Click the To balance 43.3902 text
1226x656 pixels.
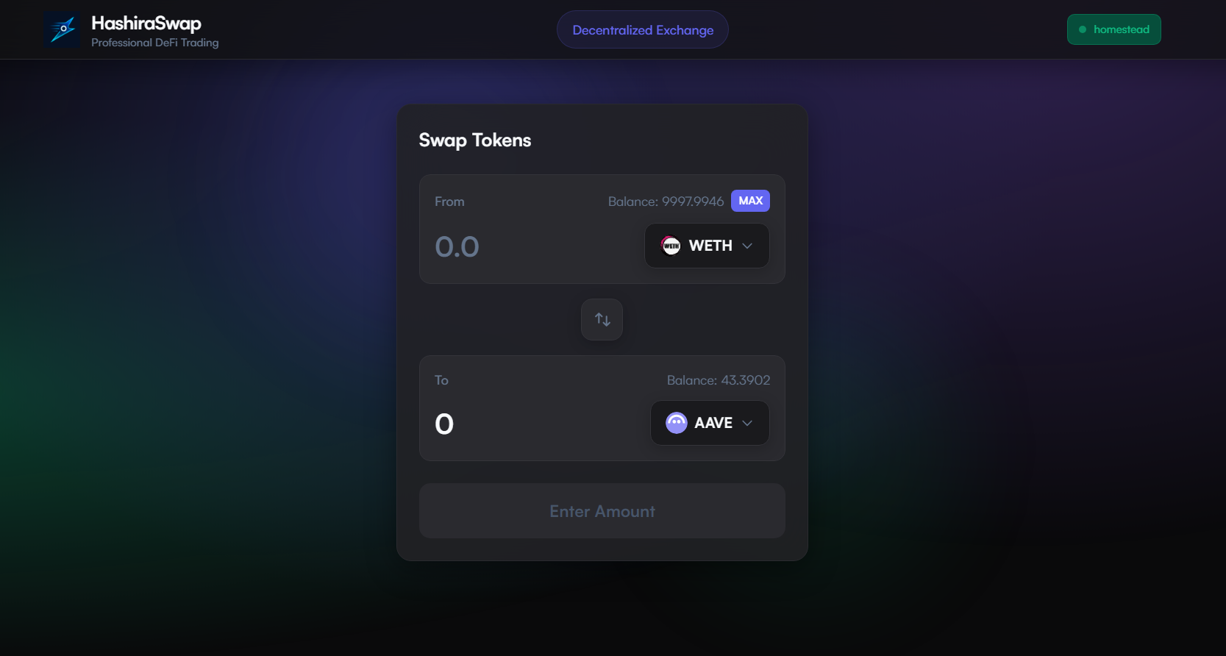(719, 380)
